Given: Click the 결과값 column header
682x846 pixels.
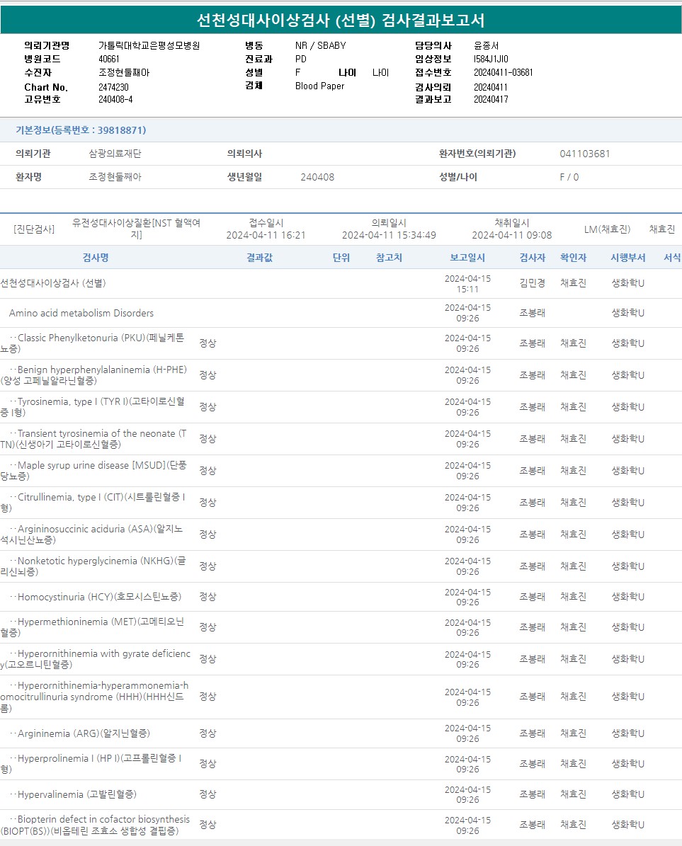Looking at the screenshot, I should coord(259,258).
